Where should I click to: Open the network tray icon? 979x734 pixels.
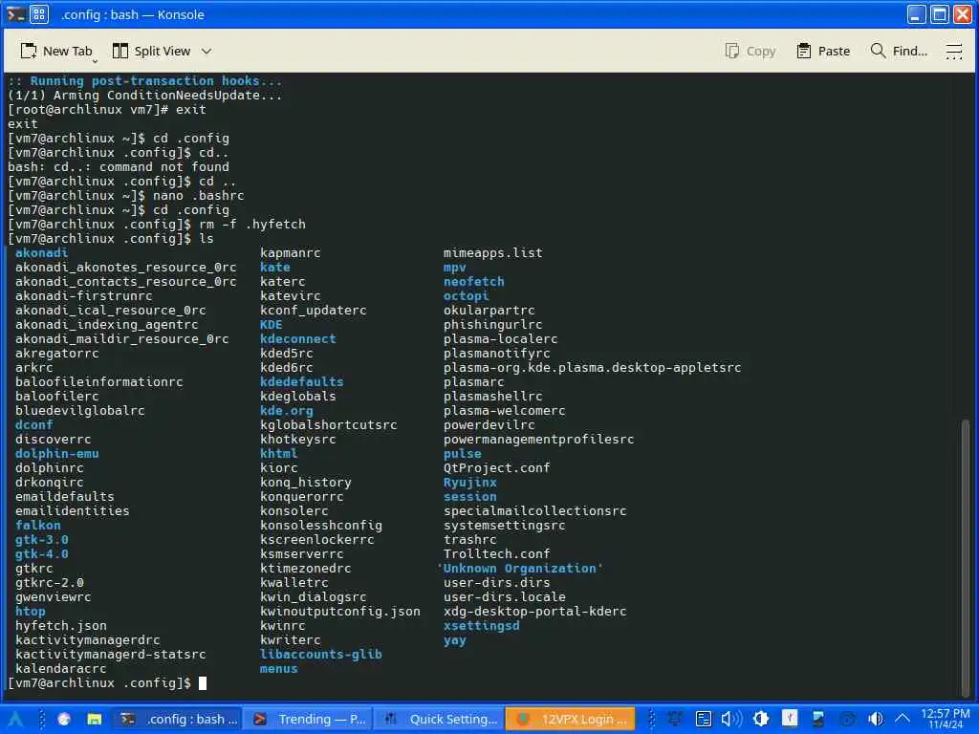point(675,719)
